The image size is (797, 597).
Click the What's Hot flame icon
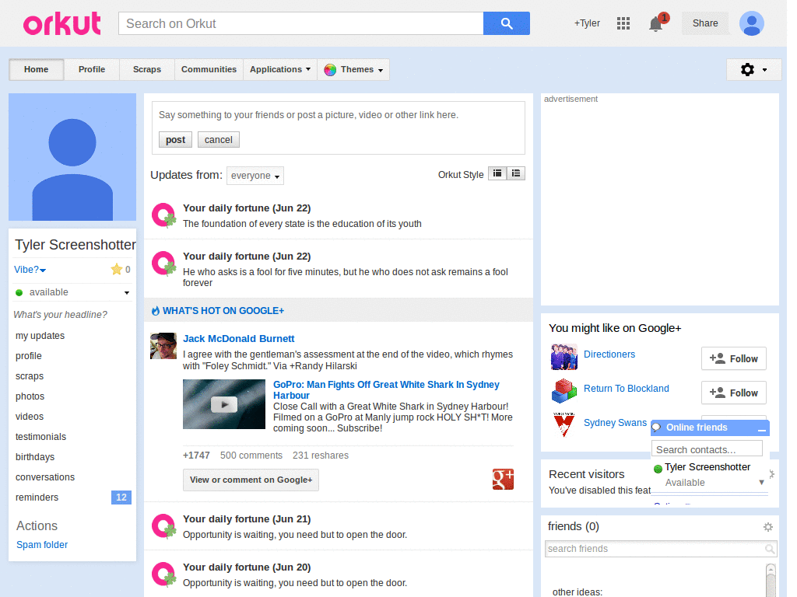pyautogui.click(x=156, y=311)
